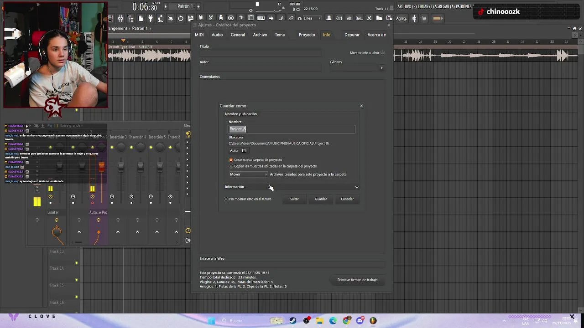The image size is (584, 328).
Task: Open the Patrón 1 pattern selector
Action: click(185, 6)
